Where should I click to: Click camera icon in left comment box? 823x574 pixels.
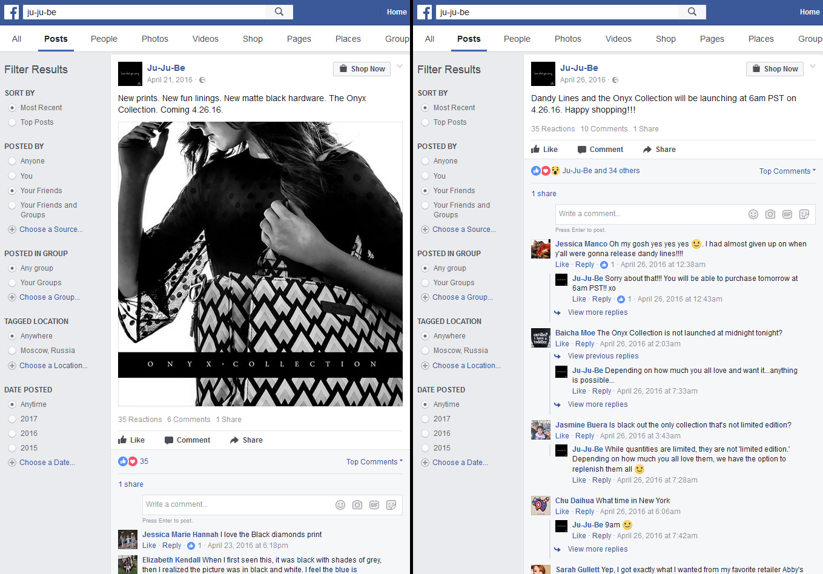(x=357, y=505)
